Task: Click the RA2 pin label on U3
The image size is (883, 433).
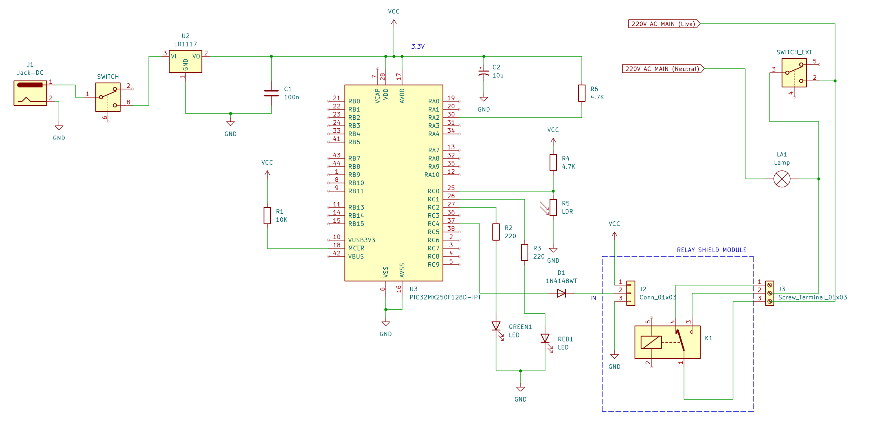Action: point(434,118)
